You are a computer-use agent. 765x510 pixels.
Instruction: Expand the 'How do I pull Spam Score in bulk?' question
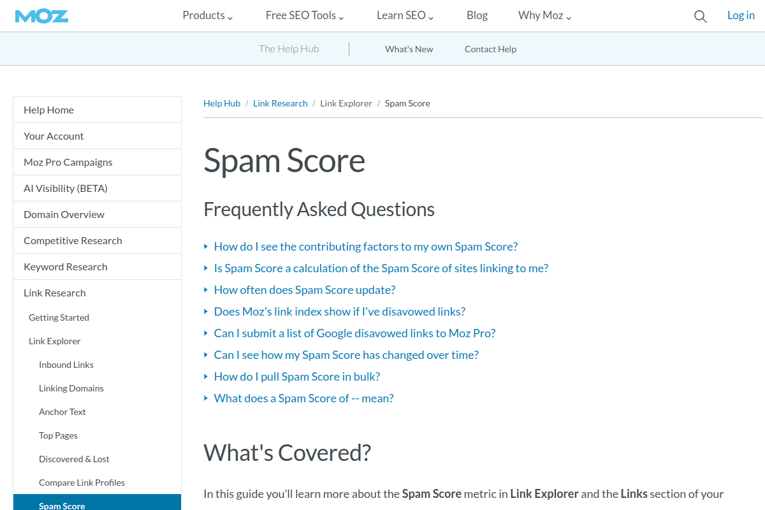[297, 376]
